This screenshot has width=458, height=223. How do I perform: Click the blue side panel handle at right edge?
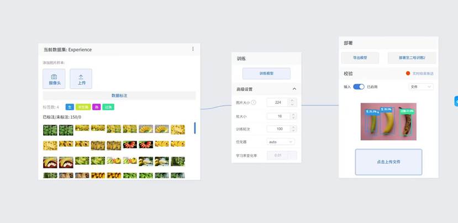[456, 101]
